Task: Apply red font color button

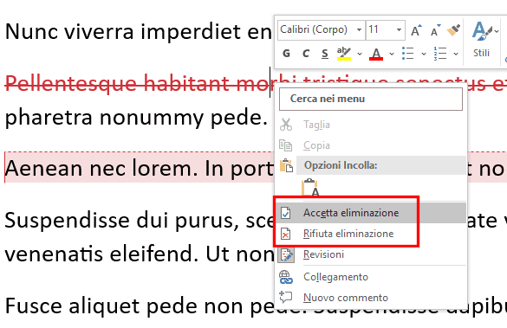Action: (376, 54)
